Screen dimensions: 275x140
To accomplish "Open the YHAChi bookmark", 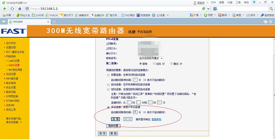I will click(52, 15).
